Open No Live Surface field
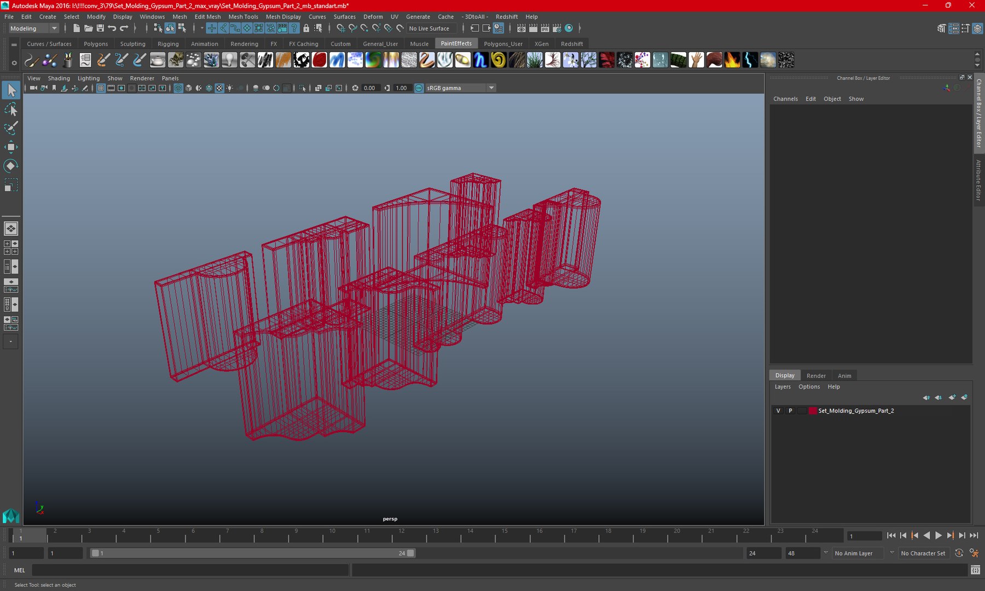Viewport: 985px width, 591px height. [x=432, y=28]
